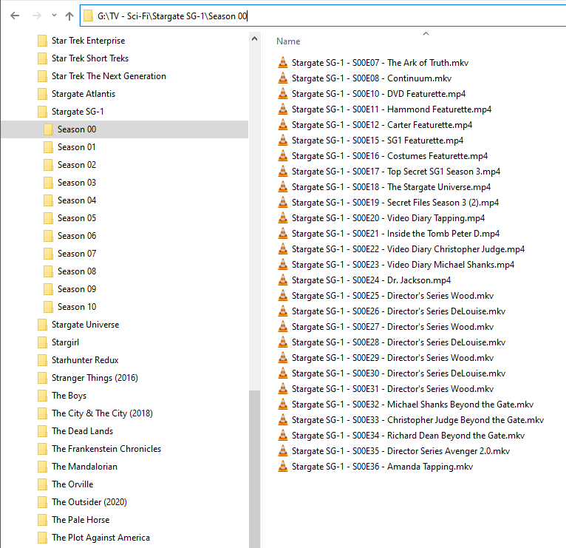Go up one folder level arrow

69,16
